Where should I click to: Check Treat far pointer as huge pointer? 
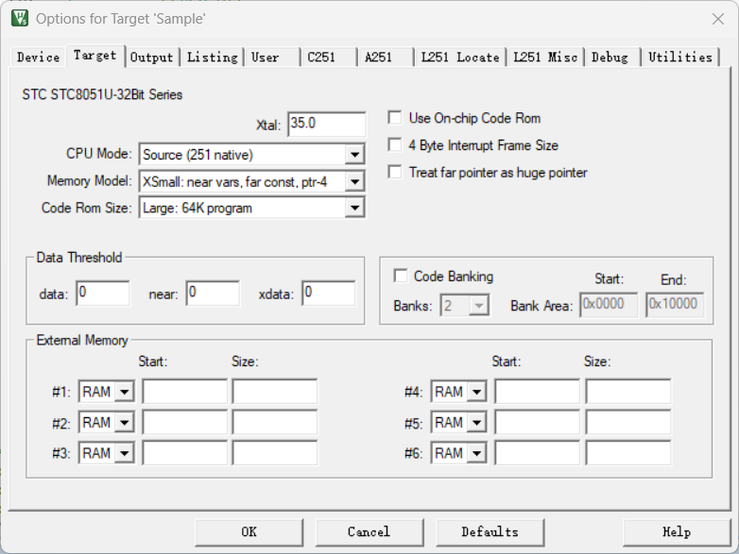395,173
